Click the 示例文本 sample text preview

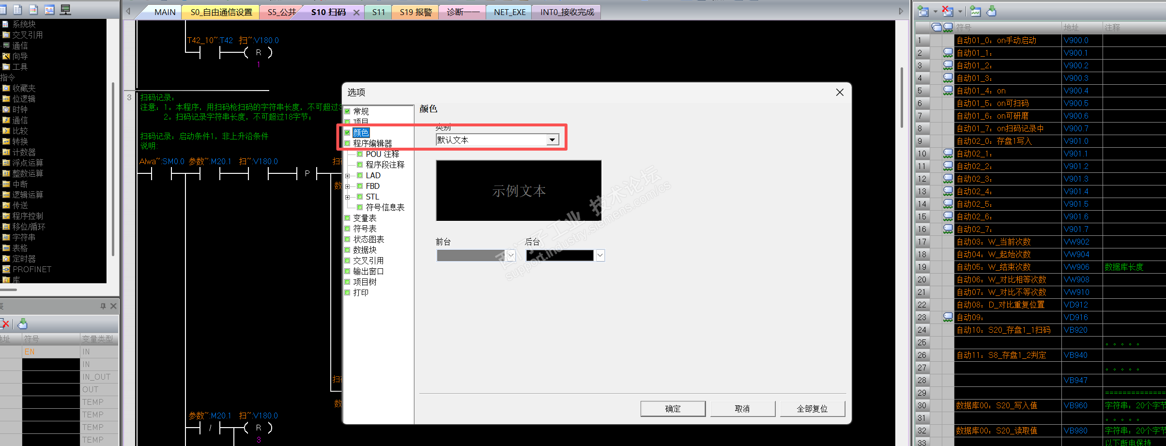[519, 191]
